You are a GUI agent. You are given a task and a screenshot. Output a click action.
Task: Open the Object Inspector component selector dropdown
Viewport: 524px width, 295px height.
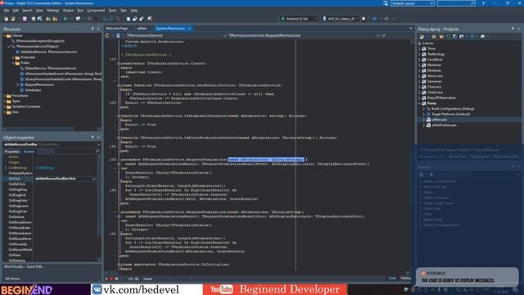pyautogui.click(x=98, y=144)
